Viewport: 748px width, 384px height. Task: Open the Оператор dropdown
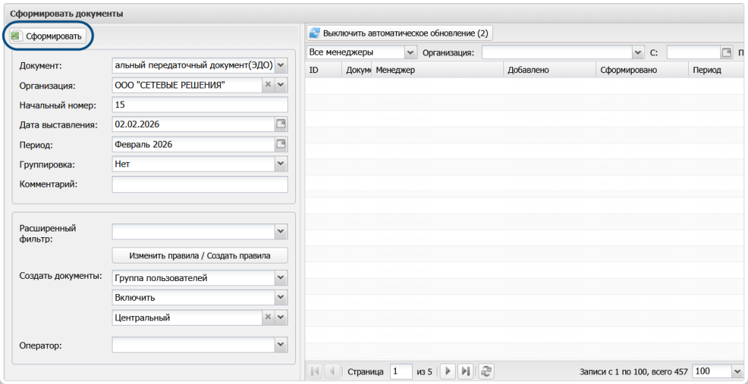pos(281,345)
